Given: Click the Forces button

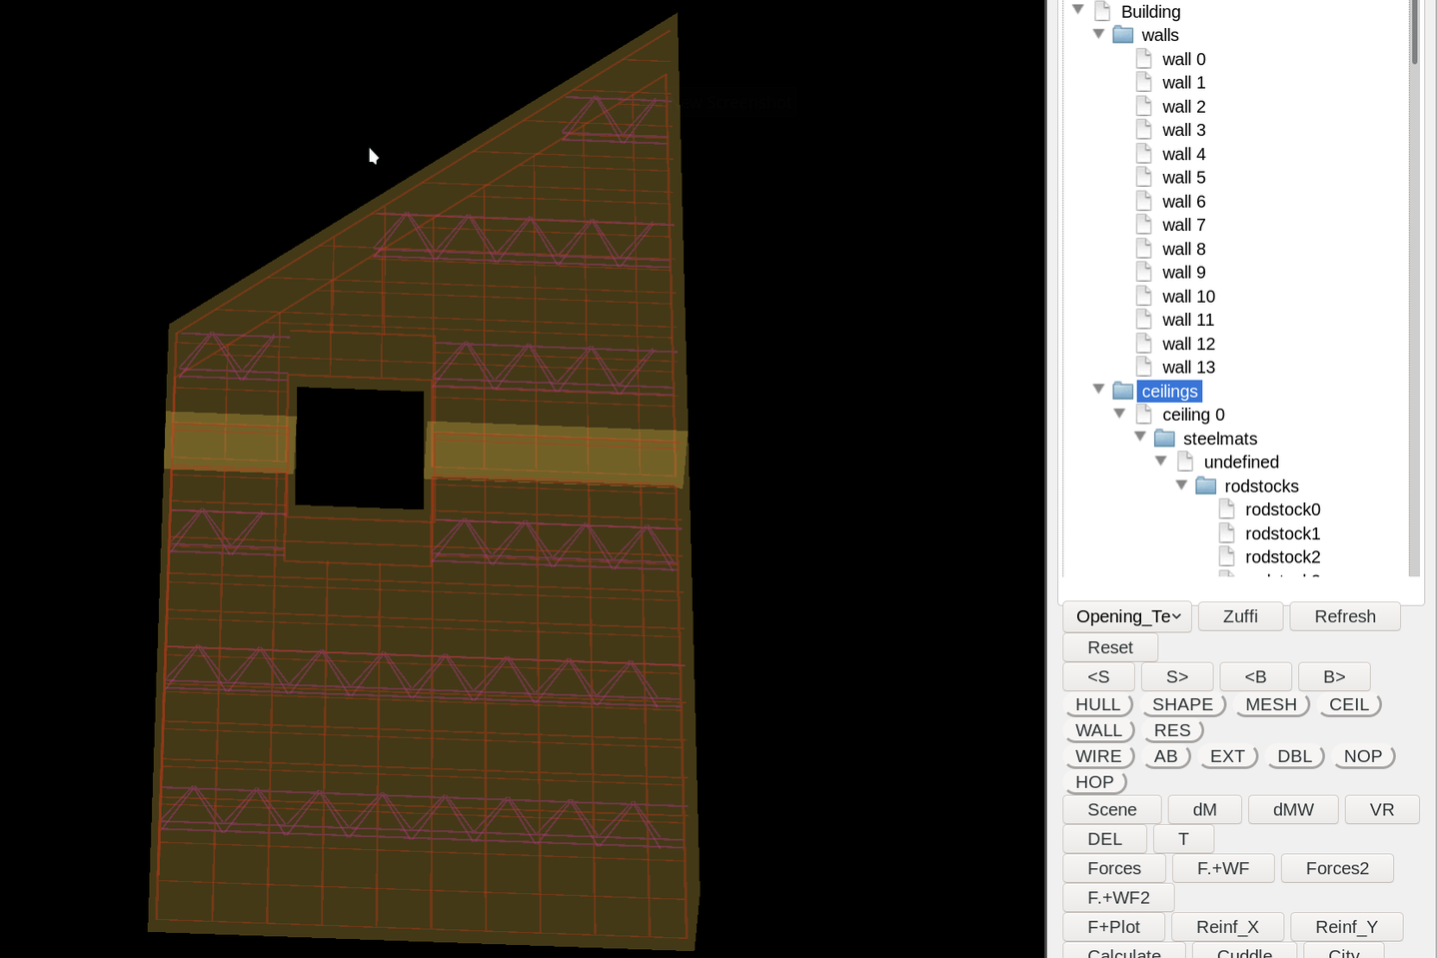Looking at the screenshot, I should point(1114,868).
